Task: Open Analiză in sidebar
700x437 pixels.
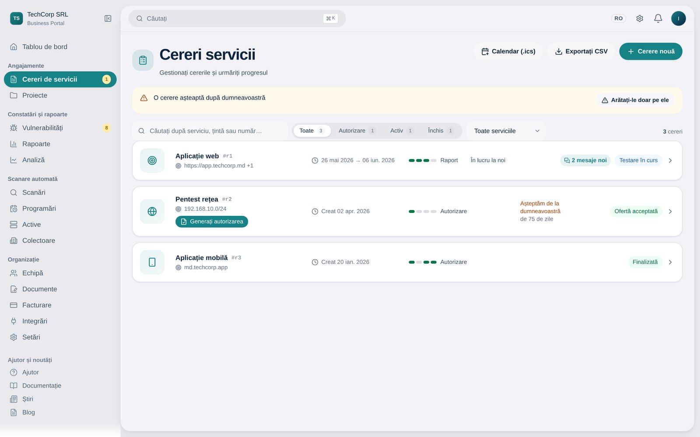Action: click(x=60, y=160)
